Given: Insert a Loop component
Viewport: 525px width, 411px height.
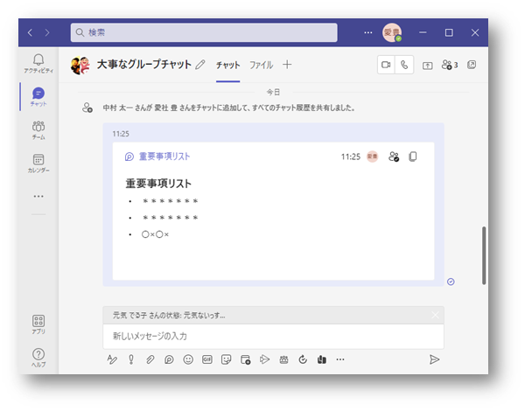Looking at the screenshot, I should [169, 359].
